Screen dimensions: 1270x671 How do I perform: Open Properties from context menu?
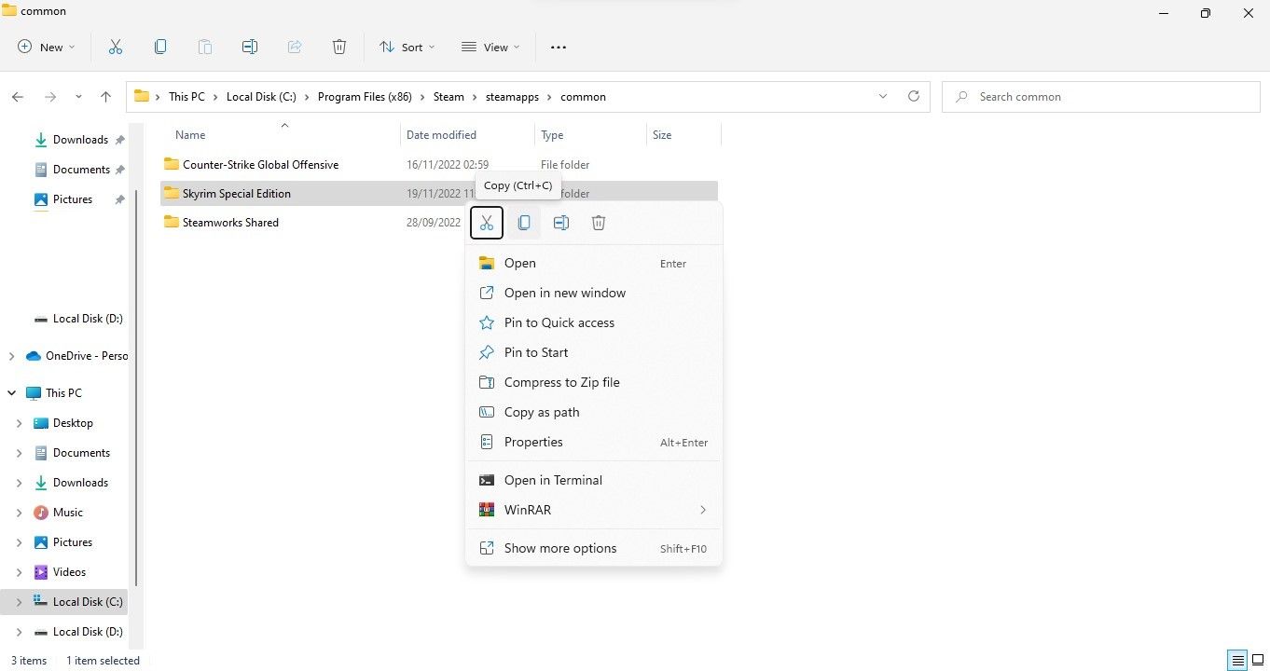click(593, 442)
